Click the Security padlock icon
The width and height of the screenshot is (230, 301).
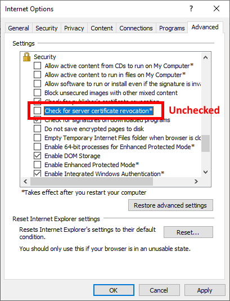26,57
